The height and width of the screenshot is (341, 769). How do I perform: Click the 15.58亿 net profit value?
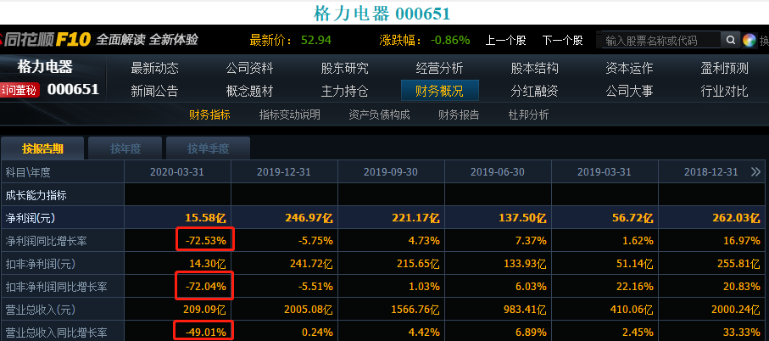[x=205, y=218]
